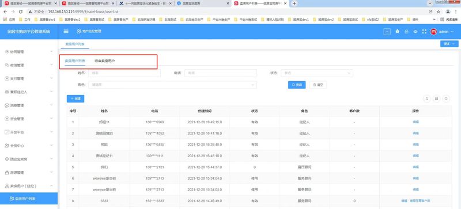
Task: Click the timestamp 2021-12-28 18:49:15.0
Action: [205, 122]
